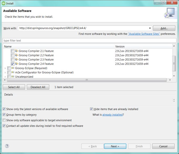Check the Uncategorized category checkbox
This screenshot has height=154, width=179.
pos(9,76)
